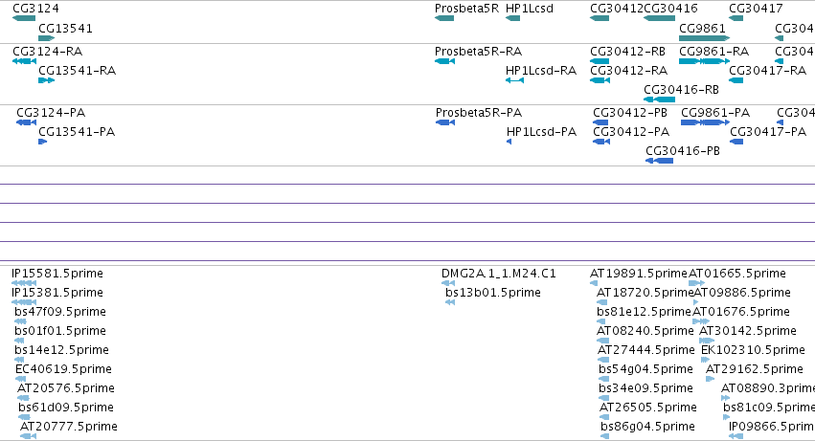Click the bs86g04.5prime label
This screenshot has height=441, width=815.
pyautogui.click(x=647, y=427)
